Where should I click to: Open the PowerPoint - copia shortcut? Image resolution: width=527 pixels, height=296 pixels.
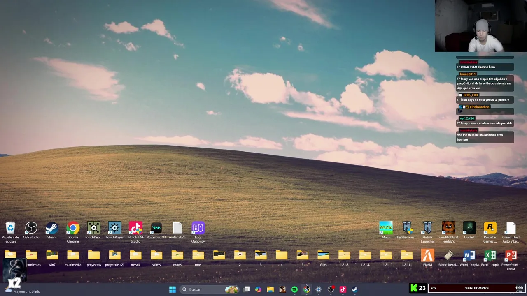pyautogui.click(x=511, y=260)
